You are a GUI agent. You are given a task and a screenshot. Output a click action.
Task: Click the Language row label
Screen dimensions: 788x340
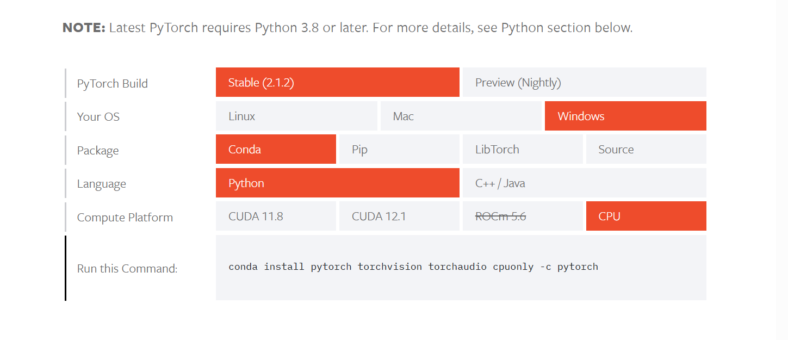(x=102, y=184)
